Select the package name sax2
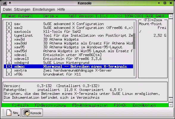Image resolution: width=175 pixels, height=119 pixels. click(x=18, y=28)
